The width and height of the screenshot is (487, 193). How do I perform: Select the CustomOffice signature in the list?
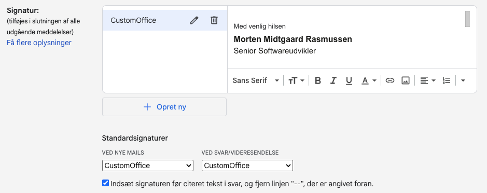tap(164, 21)
